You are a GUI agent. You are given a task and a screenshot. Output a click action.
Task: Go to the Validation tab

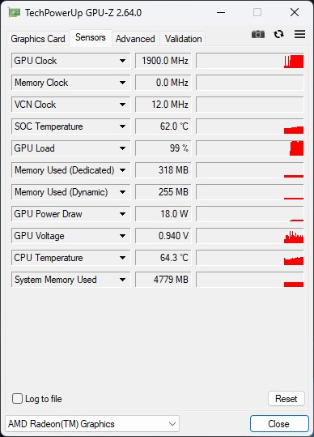pos(183,39)
